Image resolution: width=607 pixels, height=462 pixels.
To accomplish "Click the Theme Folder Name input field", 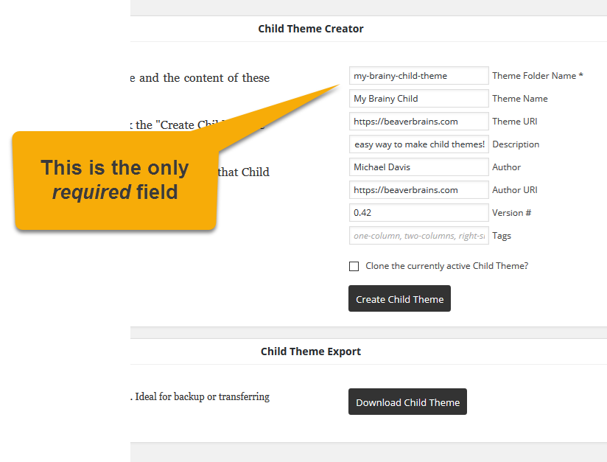I will pos(418,76).
